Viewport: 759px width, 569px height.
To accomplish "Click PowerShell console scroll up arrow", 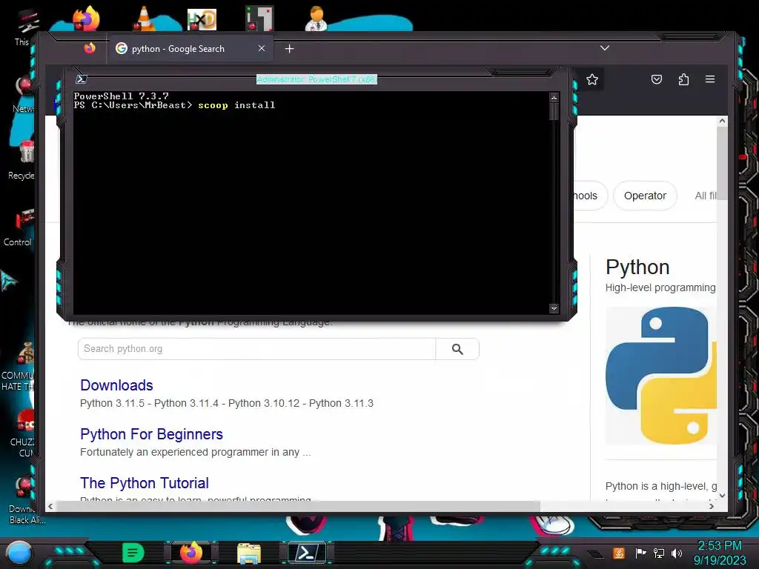I will 554,98.
